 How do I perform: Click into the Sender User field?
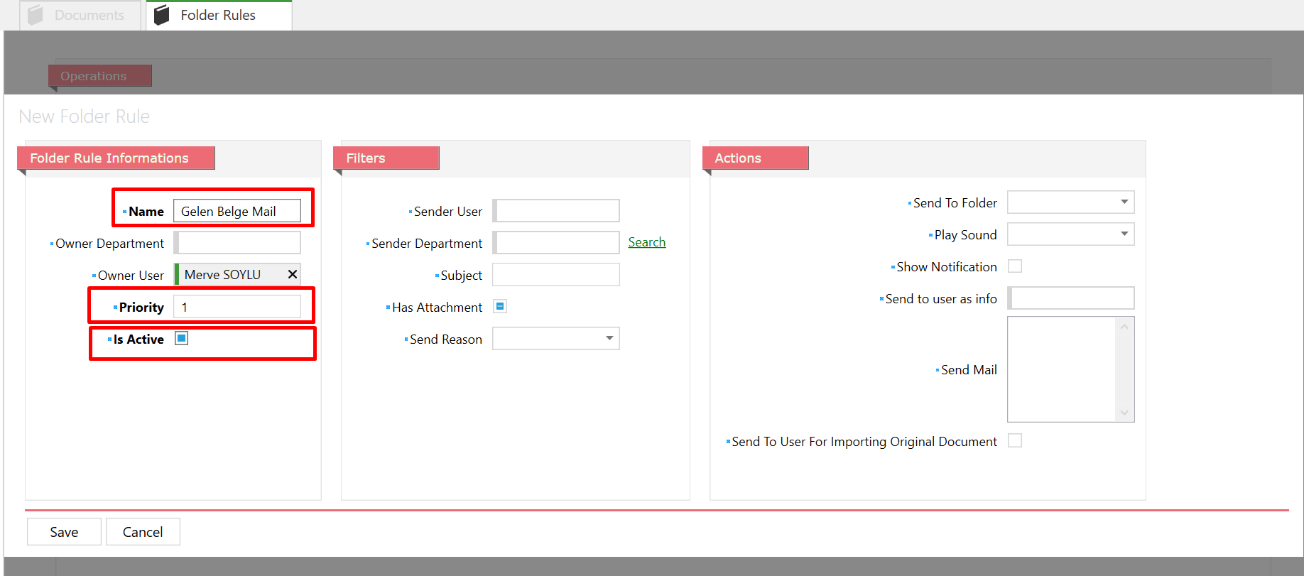coord(558,211)
